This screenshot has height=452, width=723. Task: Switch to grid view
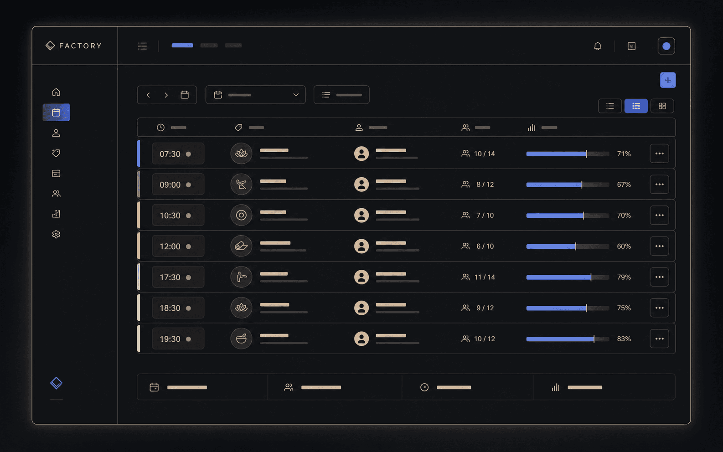point(662,106)
